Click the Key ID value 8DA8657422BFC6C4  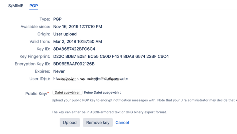[74, 49]
